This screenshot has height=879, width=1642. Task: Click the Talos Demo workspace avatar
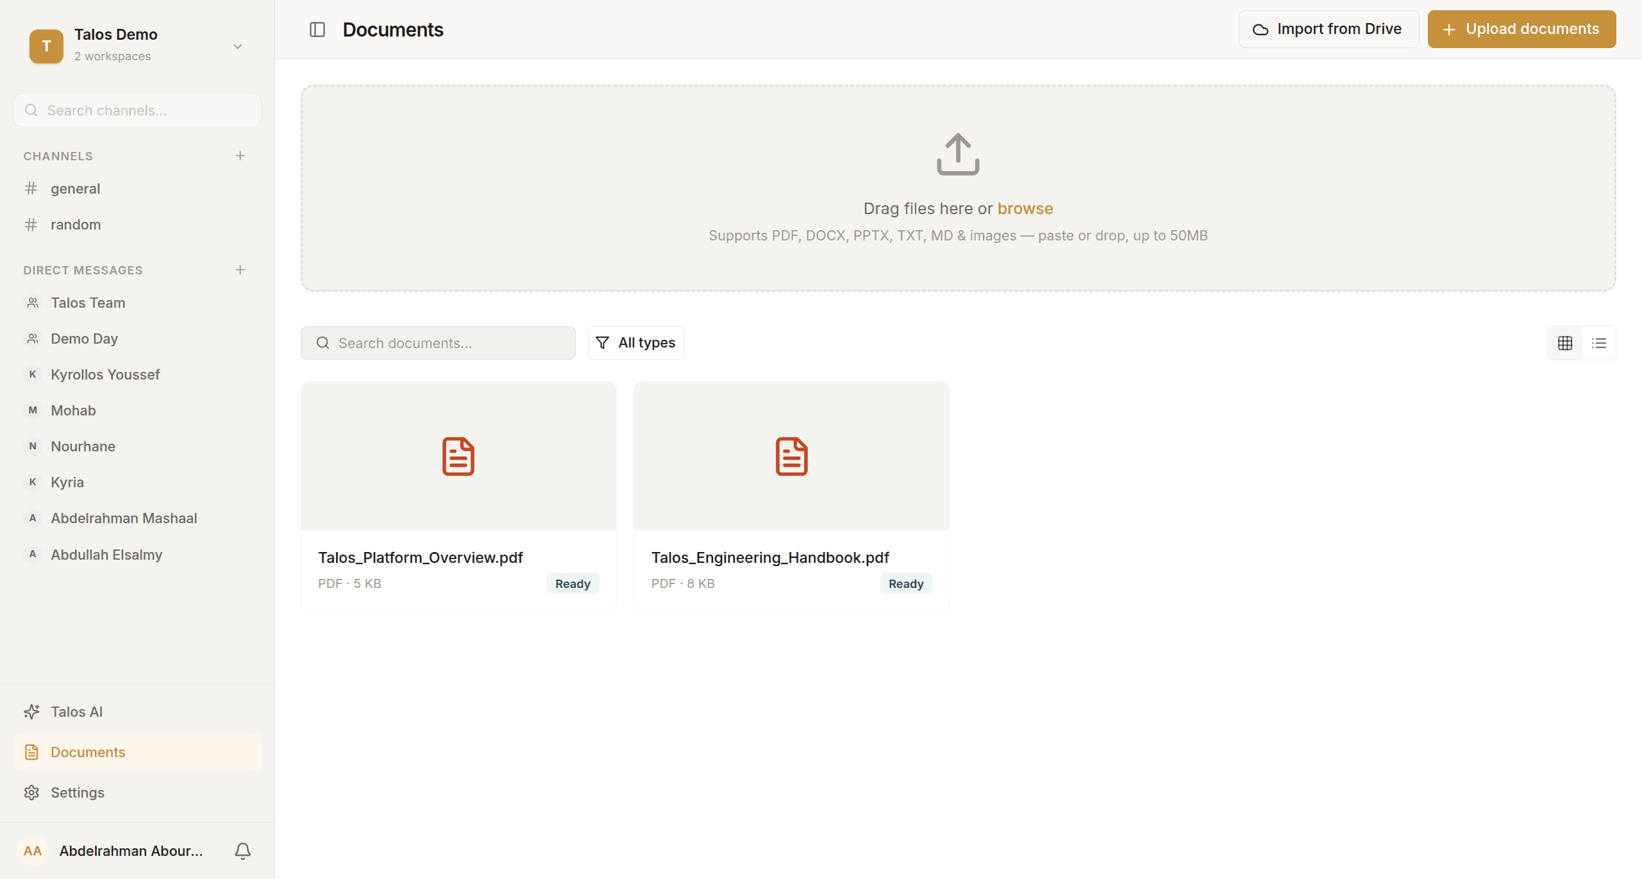46,46
